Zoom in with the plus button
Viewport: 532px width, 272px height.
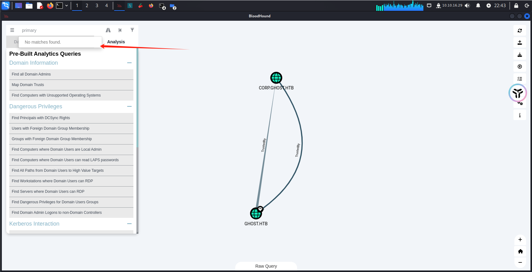coord(520,240)
